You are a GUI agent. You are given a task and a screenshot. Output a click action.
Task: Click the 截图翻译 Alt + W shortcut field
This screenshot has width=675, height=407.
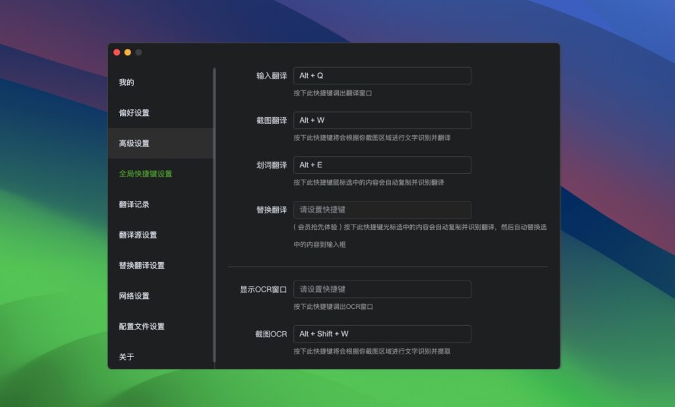coord(382,120)
